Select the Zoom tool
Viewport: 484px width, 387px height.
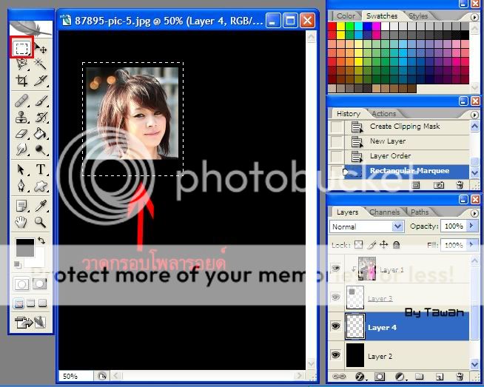[41, 222]
